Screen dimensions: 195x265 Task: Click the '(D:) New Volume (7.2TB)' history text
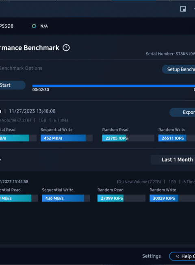pos(139,182)
